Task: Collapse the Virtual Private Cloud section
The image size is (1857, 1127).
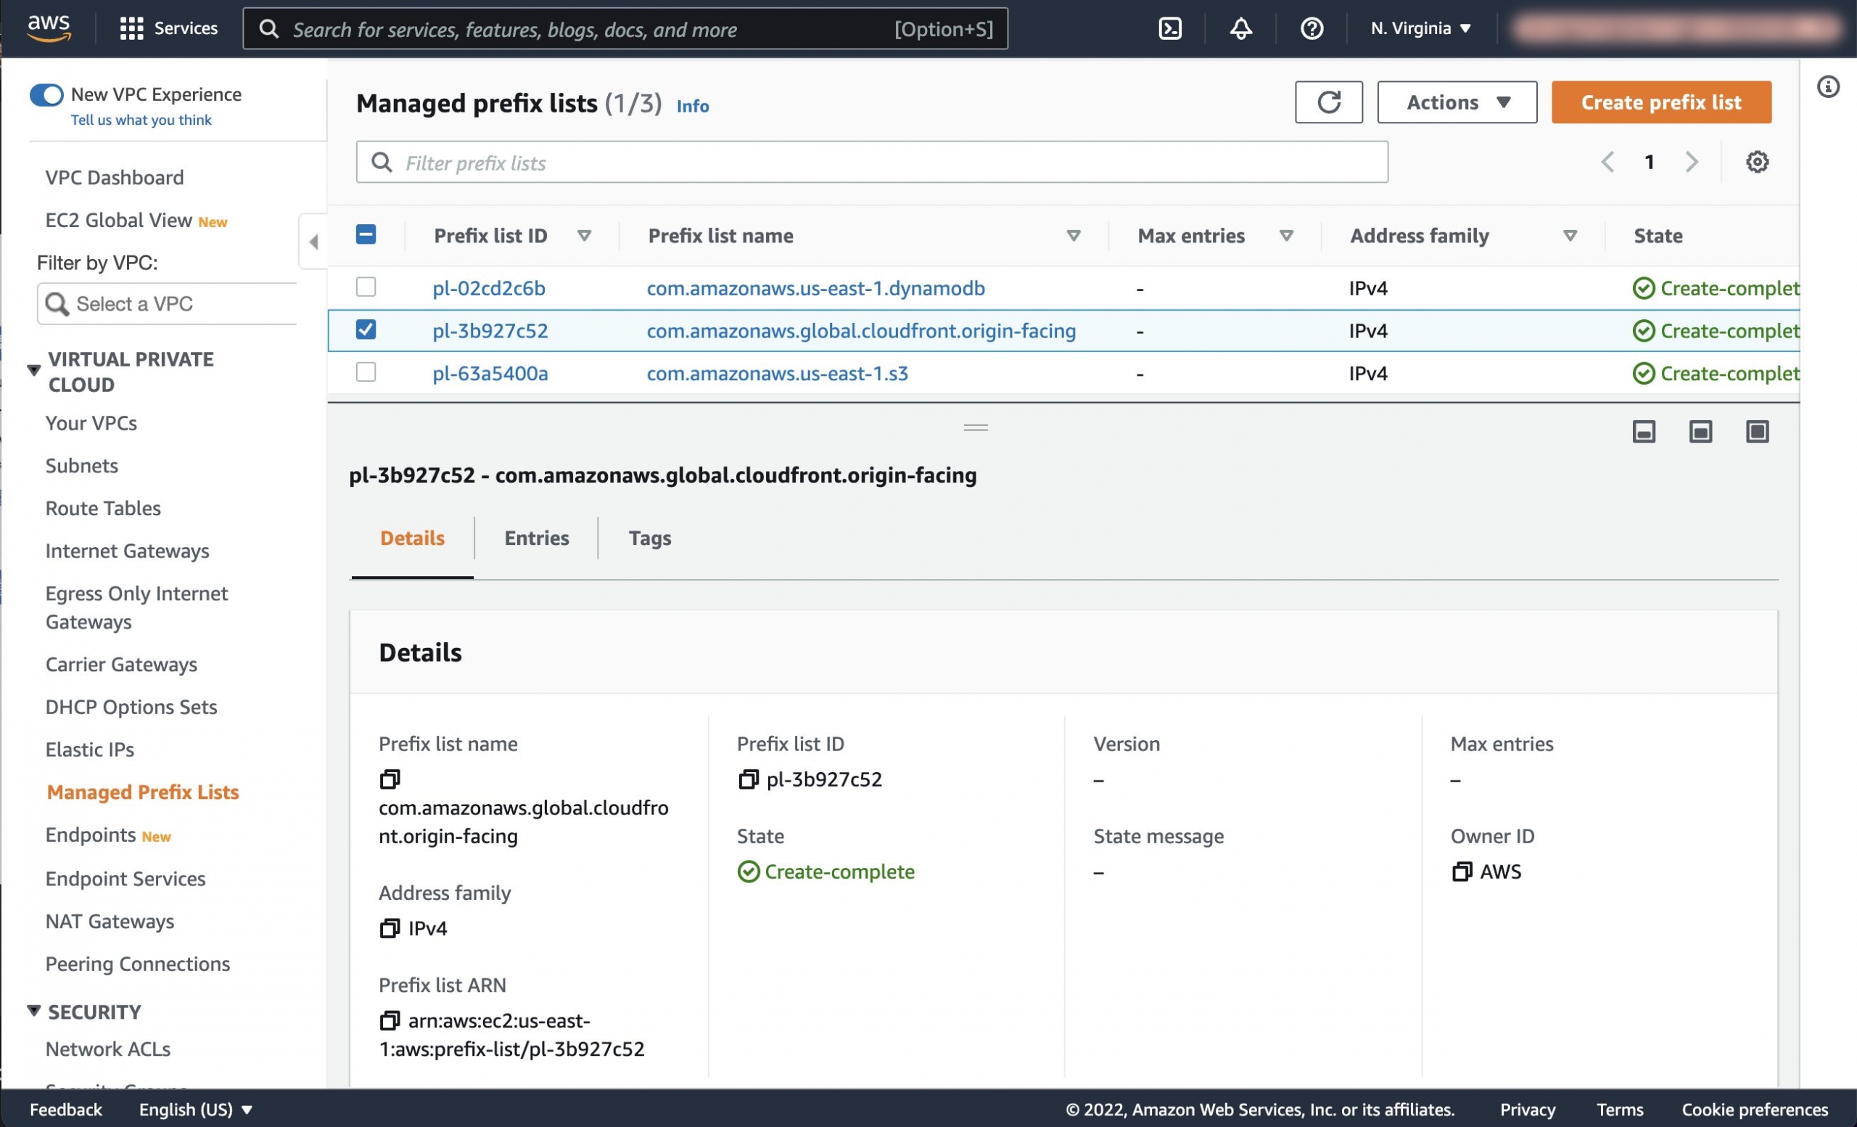Action: click(x=34, y=370)
